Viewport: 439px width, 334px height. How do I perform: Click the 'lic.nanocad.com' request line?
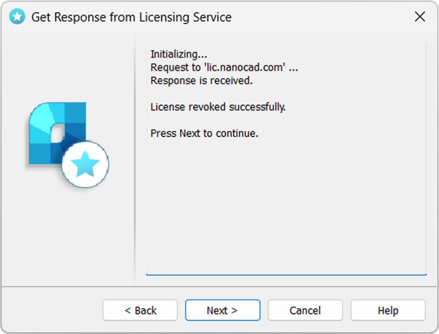(224, 68)
